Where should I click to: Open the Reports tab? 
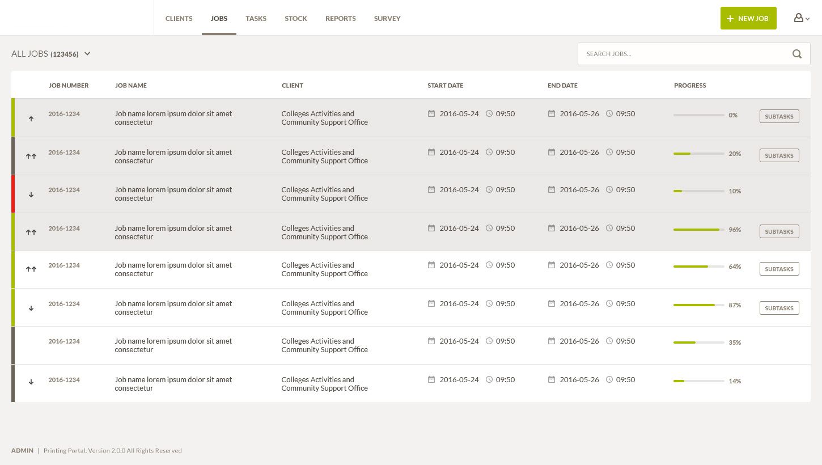click(x=340, y=19)
